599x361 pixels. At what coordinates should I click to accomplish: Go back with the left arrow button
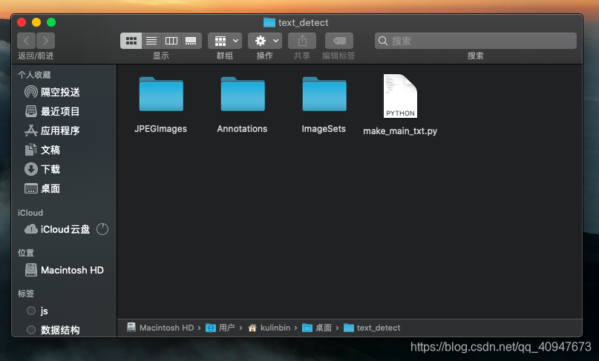[27, 41]
